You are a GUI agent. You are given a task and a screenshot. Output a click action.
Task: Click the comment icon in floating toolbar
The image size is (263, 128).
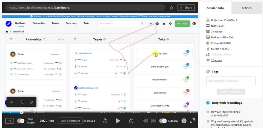coord(21,102)
